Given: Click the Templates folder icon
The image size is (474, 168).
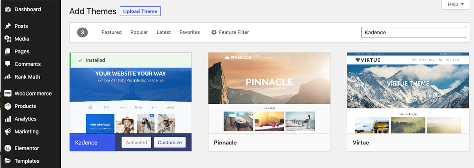Looking at the screenshot, I should click(8, 161).
